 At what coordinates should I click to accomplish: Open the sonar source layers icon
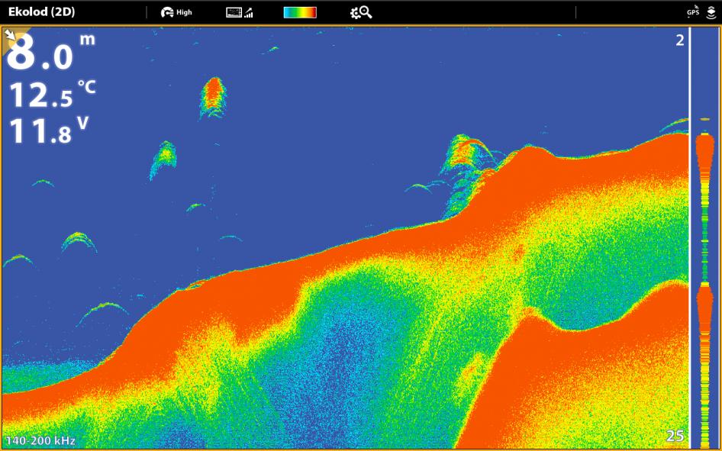click(x=711, y=12)
